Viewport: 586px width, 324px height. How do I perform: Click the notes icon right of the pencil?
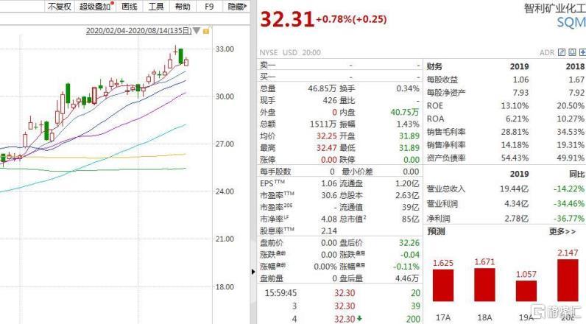pyautogui.click(x=572, y=53)
